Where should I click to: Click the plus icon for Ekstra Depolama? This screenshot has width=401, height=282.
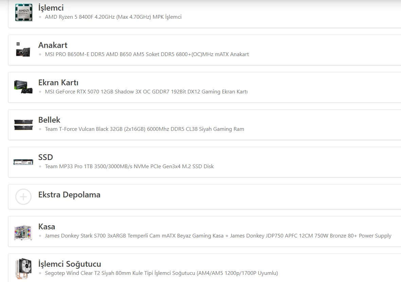point(23,197)
